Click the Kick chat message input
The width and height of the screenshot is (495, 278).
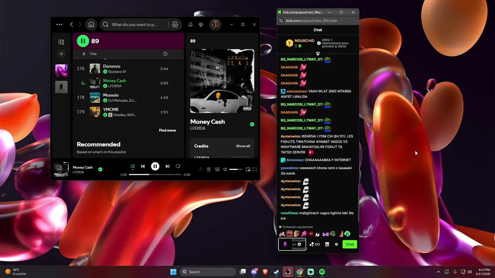click(x=292, y=244)
